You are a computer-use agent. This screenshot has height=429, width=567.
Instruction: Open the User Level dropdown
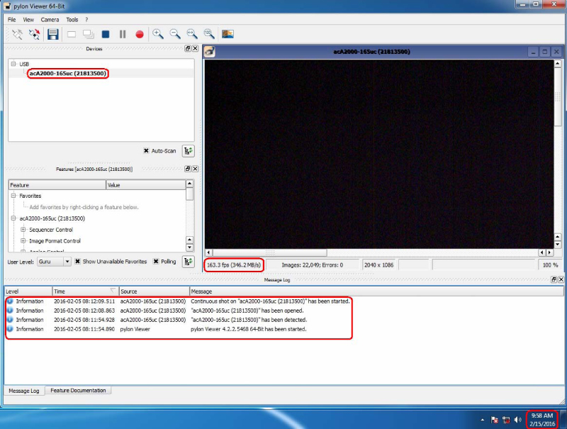tap(54, 262)
